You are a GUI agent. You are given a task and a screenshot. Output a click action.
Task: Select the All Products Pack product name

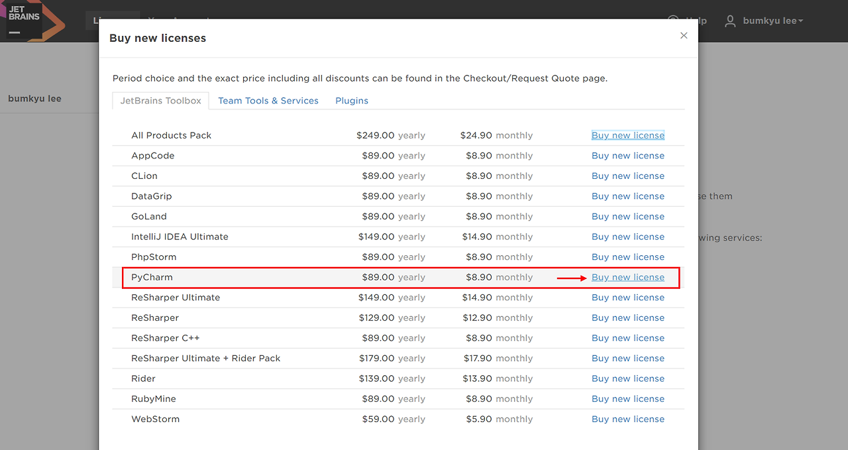tap(172, 135)
